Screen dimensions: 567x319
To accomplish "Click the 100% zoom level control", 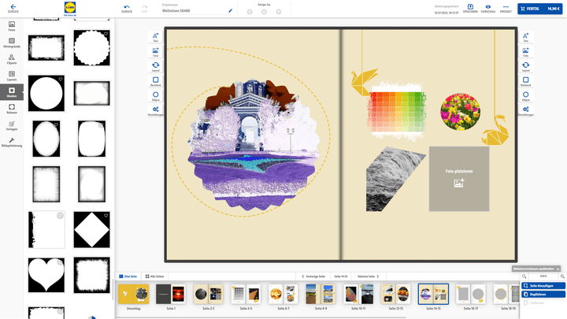I will coord(543,276).
